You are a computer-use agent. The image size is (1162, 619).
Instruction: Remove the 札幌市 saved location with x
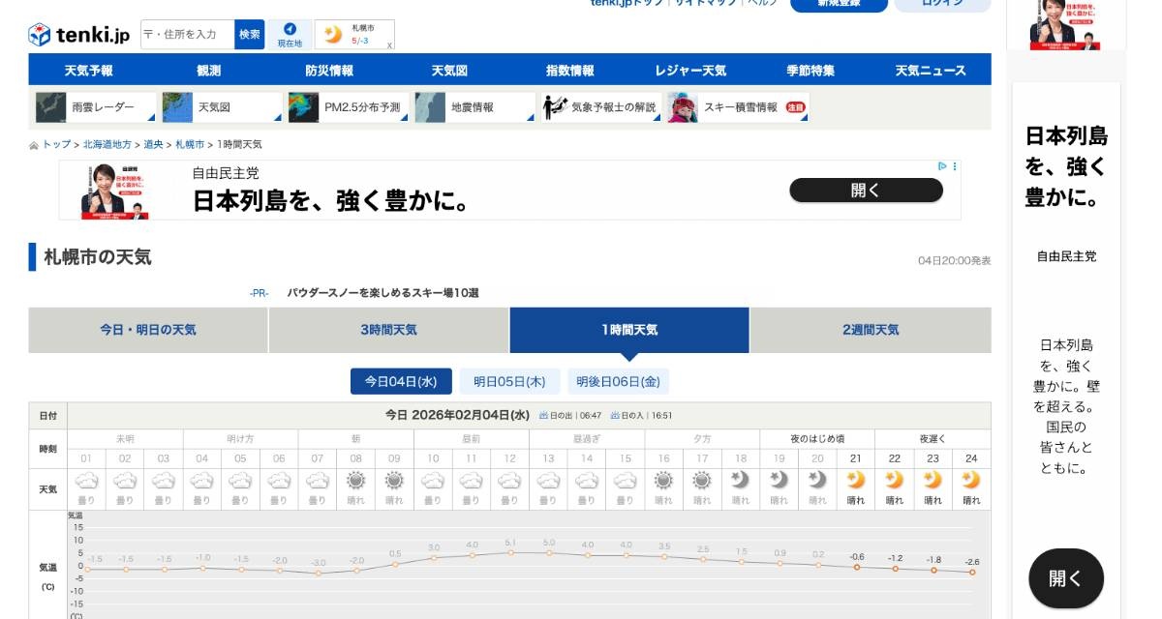(x=389, y=44)
